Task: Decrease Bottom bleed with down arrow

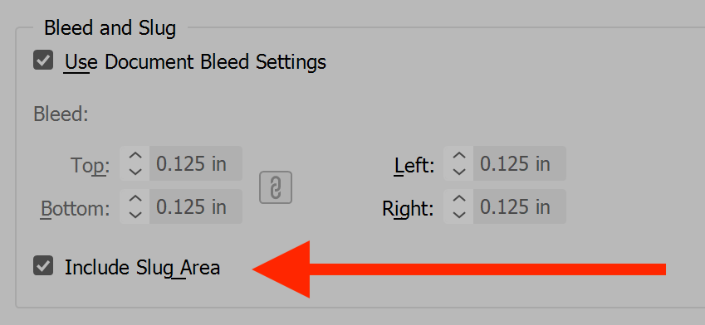Action: 135,215
